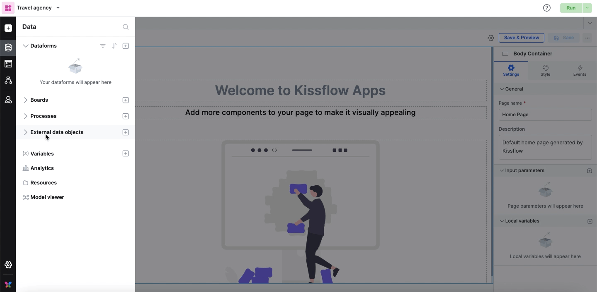Select the Data database icon in left rail
Viewport: 597px width, 292px height.
(x=8, y=48)
